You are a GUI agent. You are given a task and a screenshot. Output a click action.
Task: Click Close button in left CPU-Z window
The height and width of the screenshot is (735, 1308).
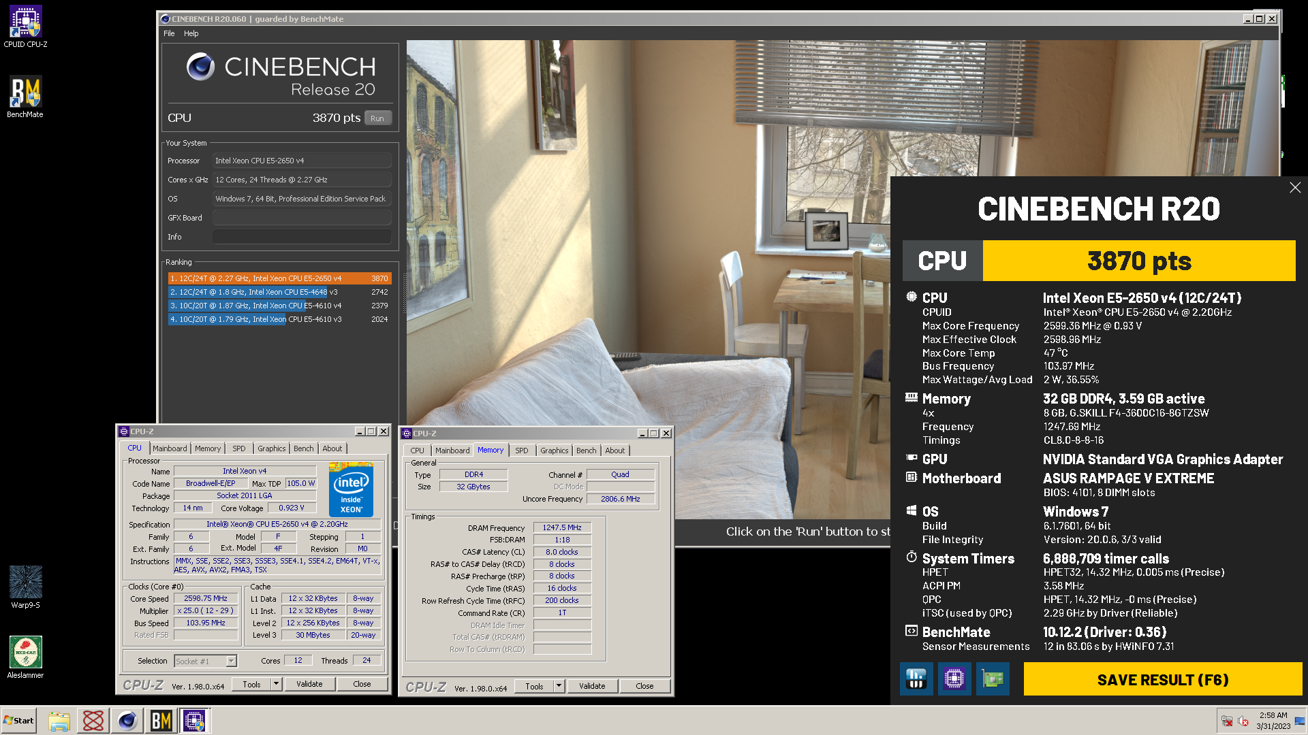pyautogui.click(x=362, y=684)
